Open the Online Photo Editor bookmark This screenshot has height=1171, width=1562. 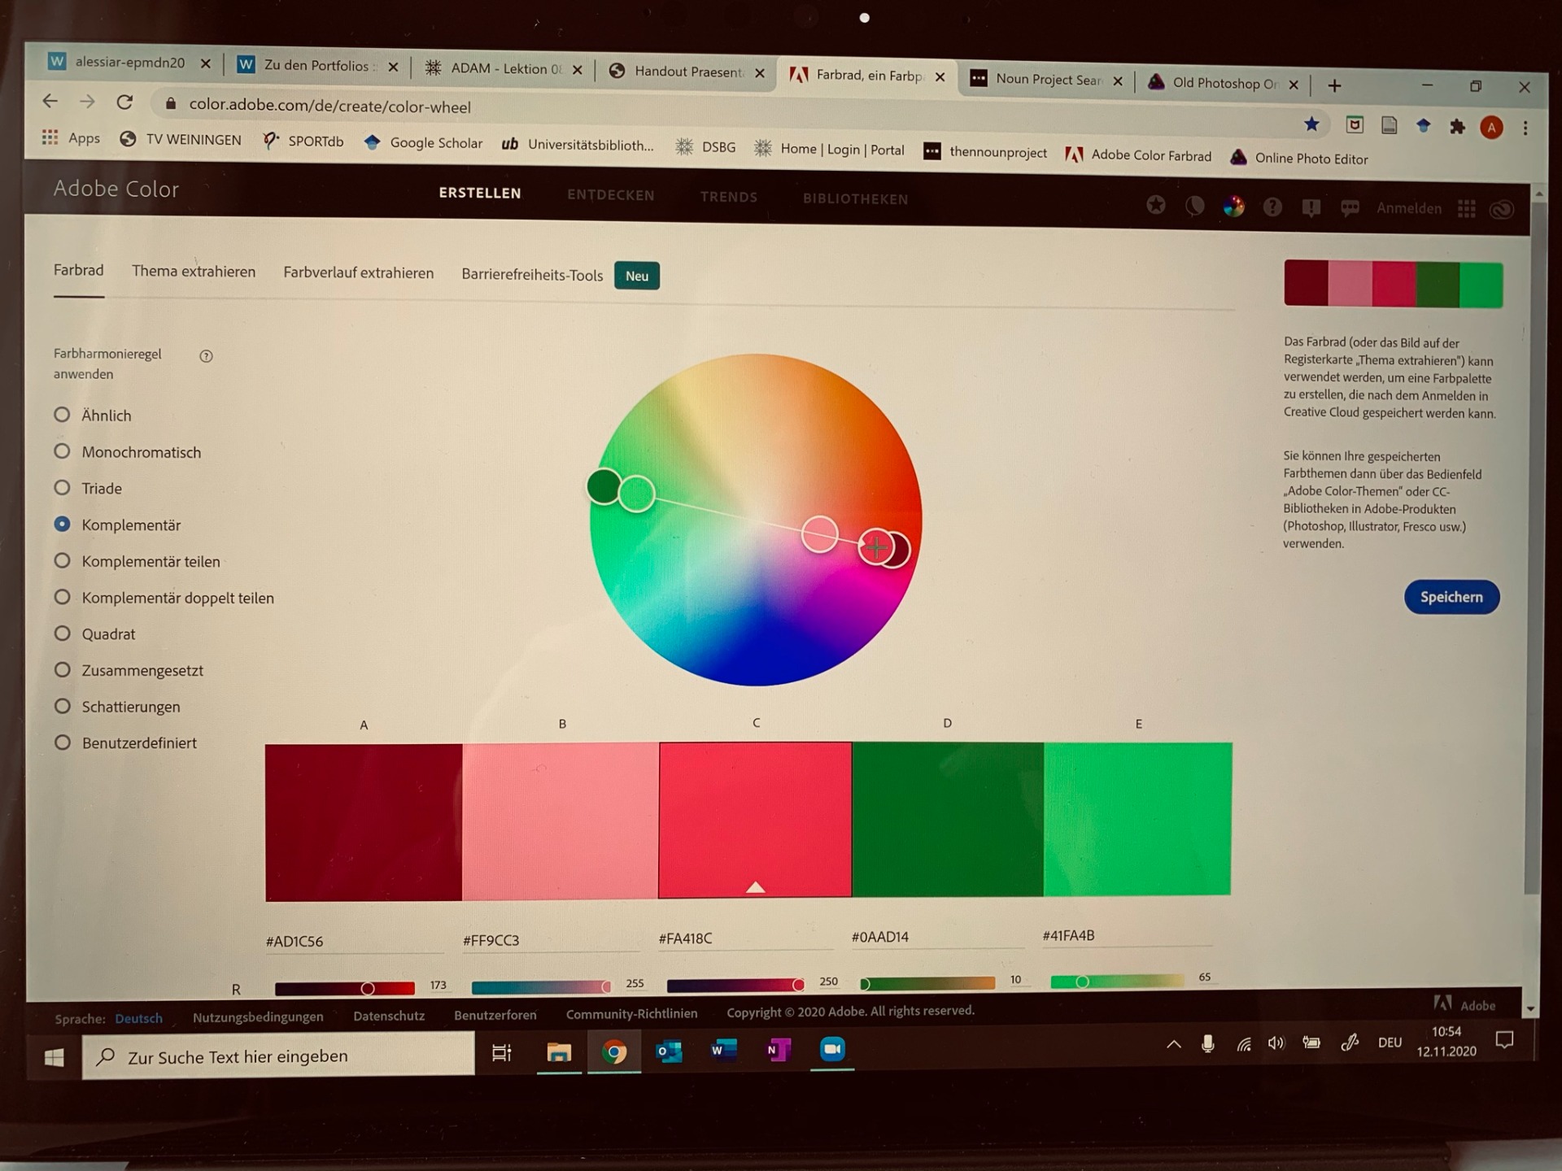point(1299,159)
